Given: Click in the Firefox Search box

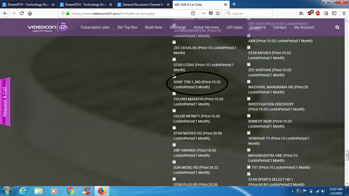Looking at the screenshot, I should 248,13.
